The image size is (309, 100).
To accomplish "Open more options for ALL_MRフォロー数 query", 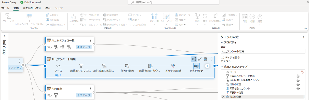I will pyautogui.click(x=90, y=40).
